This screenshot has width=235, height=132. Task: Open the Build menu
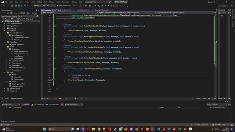33,2
